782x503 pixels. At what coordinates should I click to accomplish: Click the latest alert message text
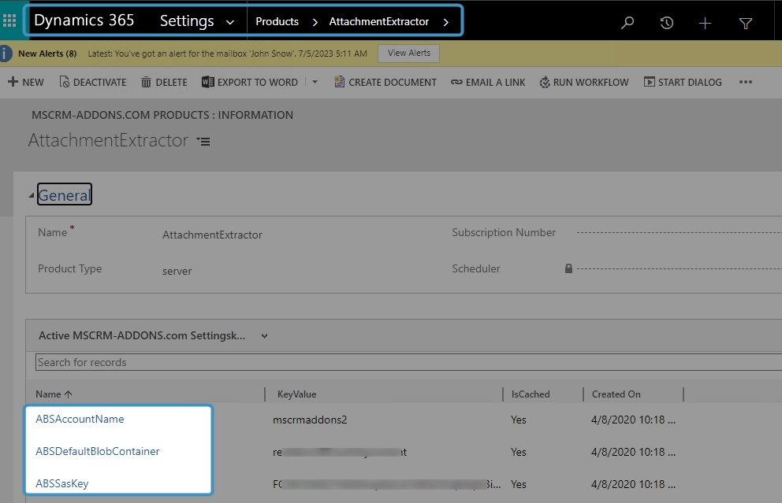tap(227, 54)
